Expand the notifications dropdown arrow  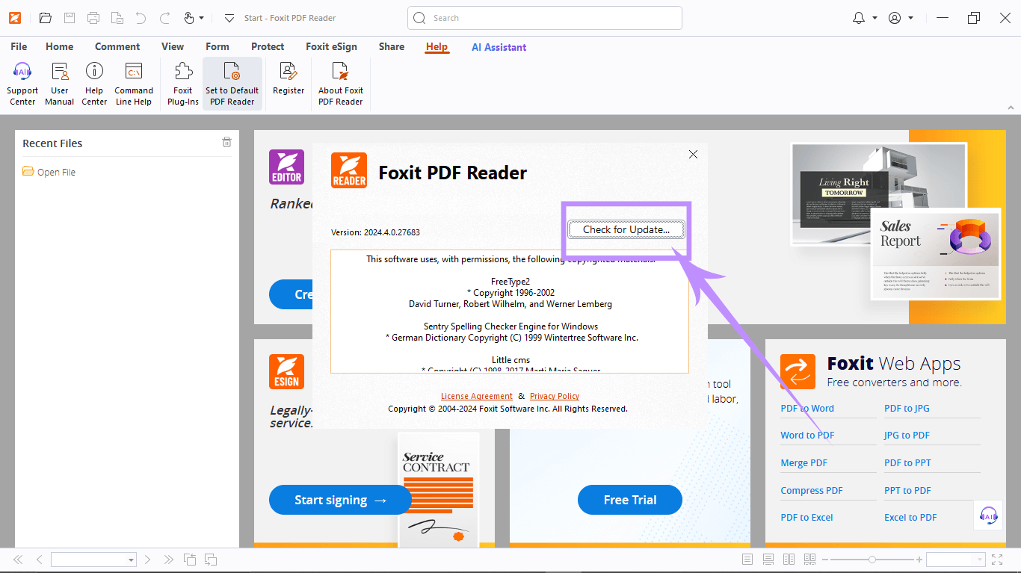pyautogui.click(x=875, y=18)
